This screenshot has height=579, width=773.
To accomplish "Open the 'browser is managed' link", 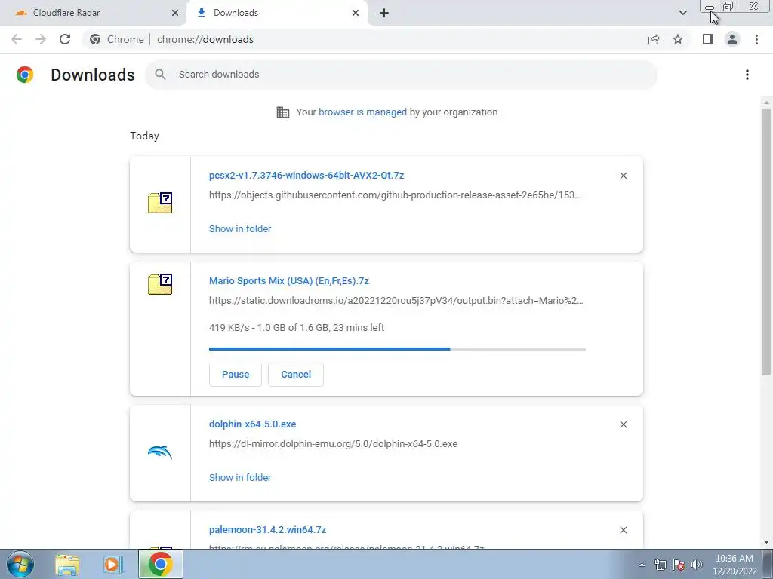I will click(362, 112).
